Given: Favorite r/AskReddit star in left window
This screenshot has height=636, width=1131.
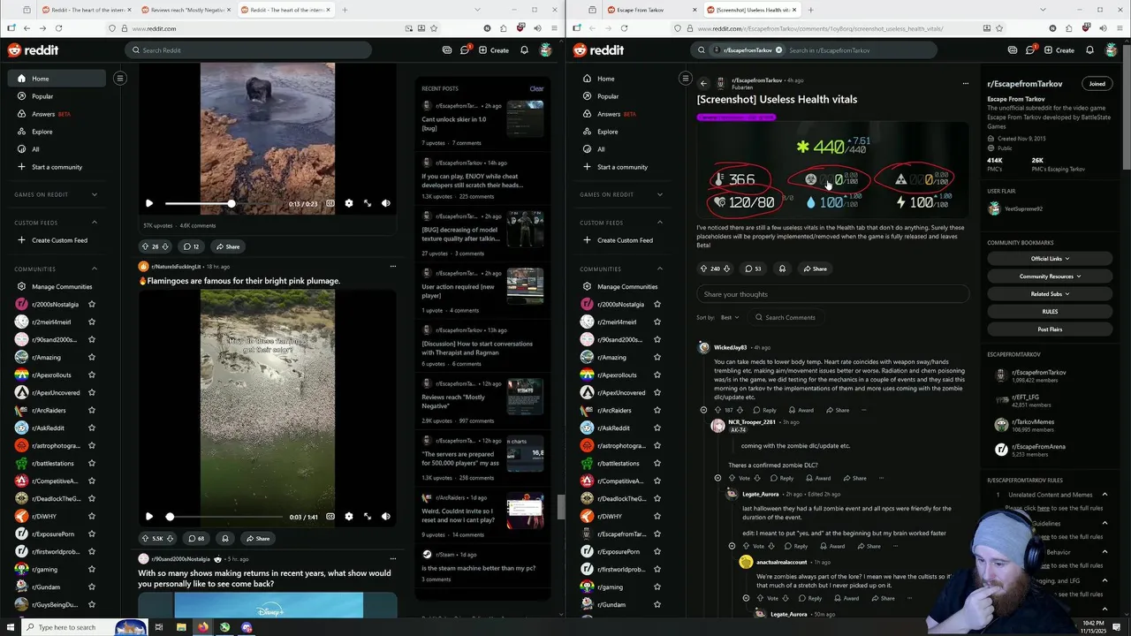Looking at the screenshot, I should [x=92, y=428].
